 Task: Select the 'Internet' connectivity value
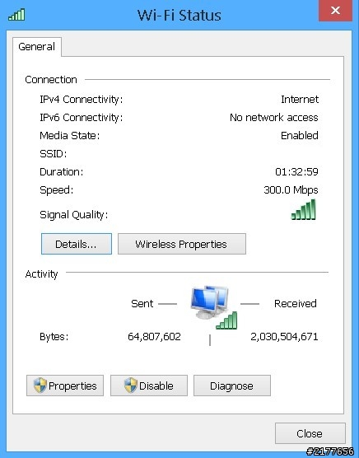pos(300,100)
